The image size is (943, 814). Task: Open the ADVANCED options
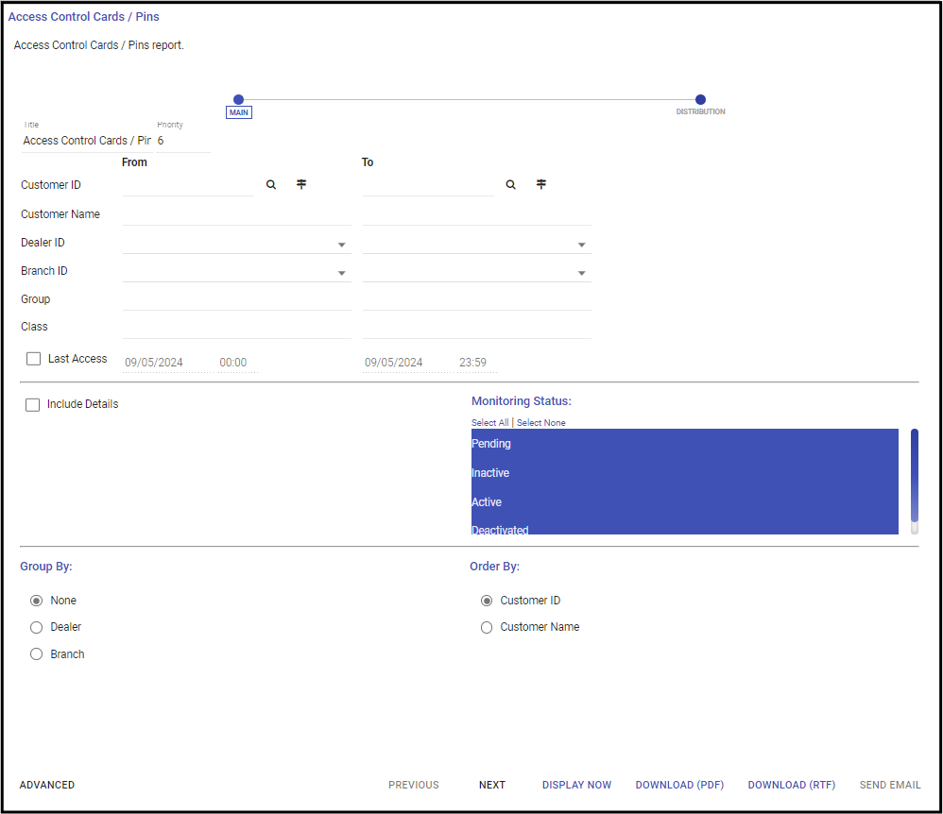pos(47,785)
